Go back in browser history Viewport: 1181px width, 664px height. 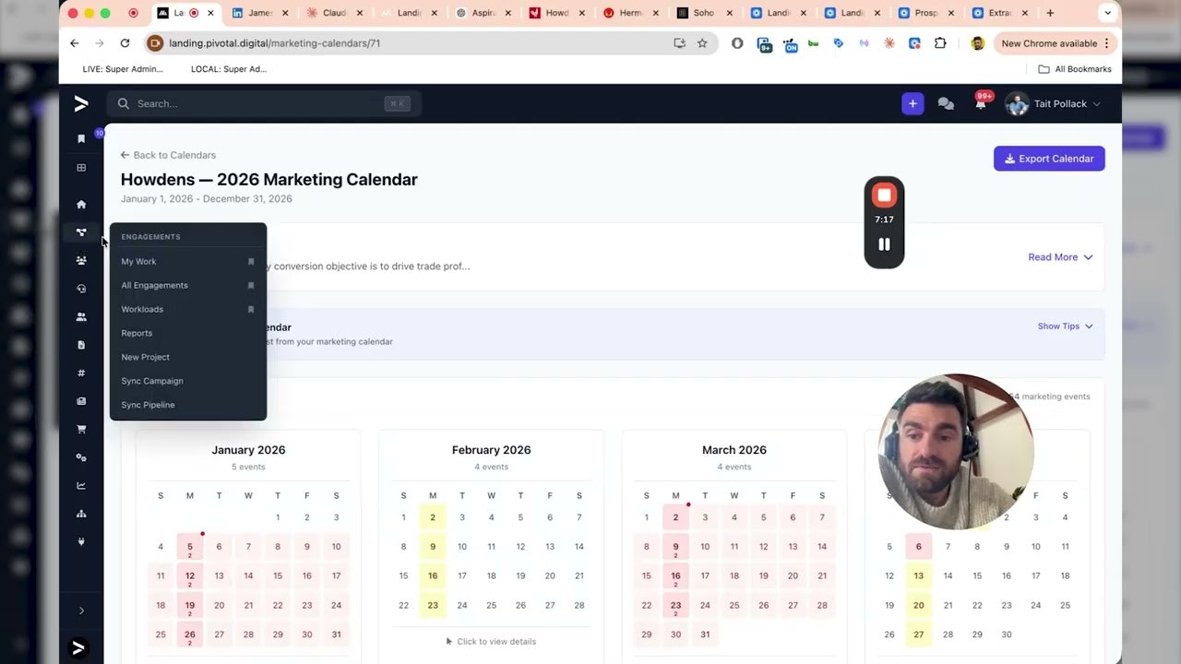(x=75, y=43)
